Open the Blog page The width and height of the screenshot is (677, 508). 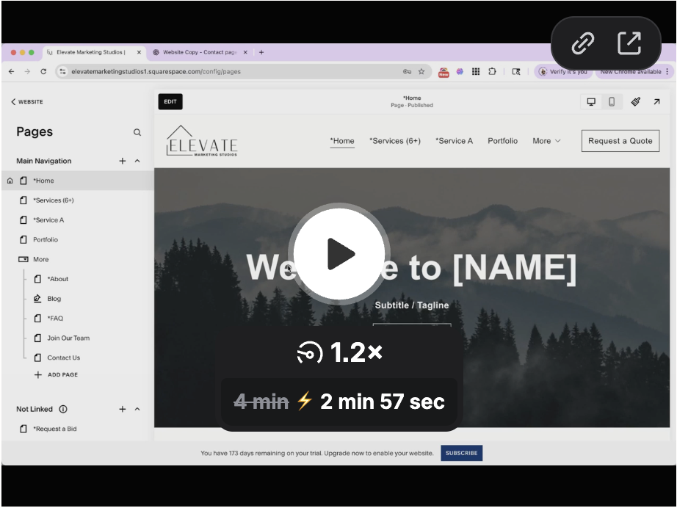(54, 299)
